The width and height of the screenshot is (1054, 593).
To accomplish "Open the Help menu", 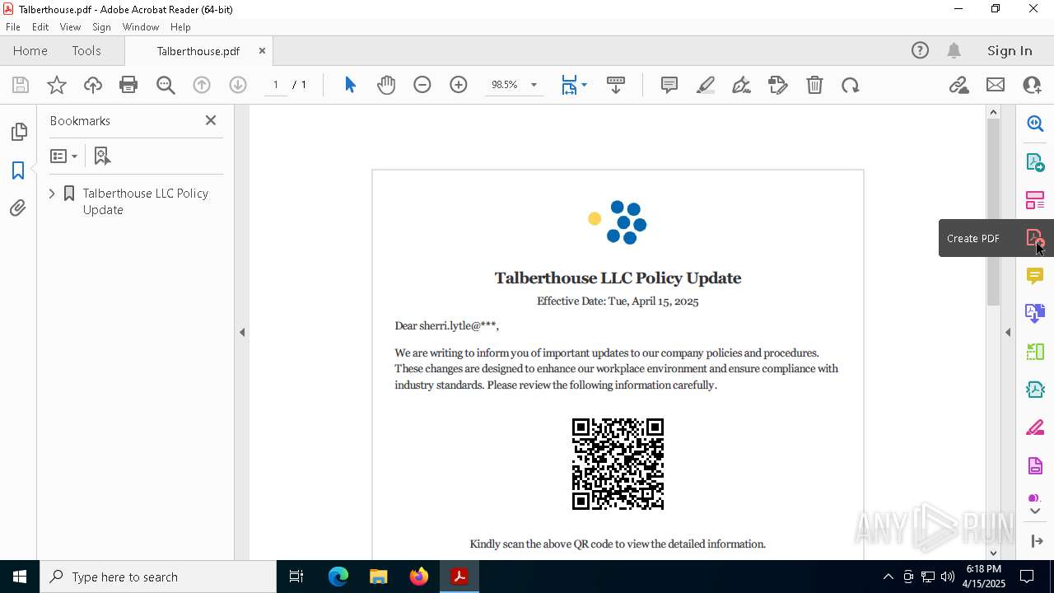I will pos(180,27).
